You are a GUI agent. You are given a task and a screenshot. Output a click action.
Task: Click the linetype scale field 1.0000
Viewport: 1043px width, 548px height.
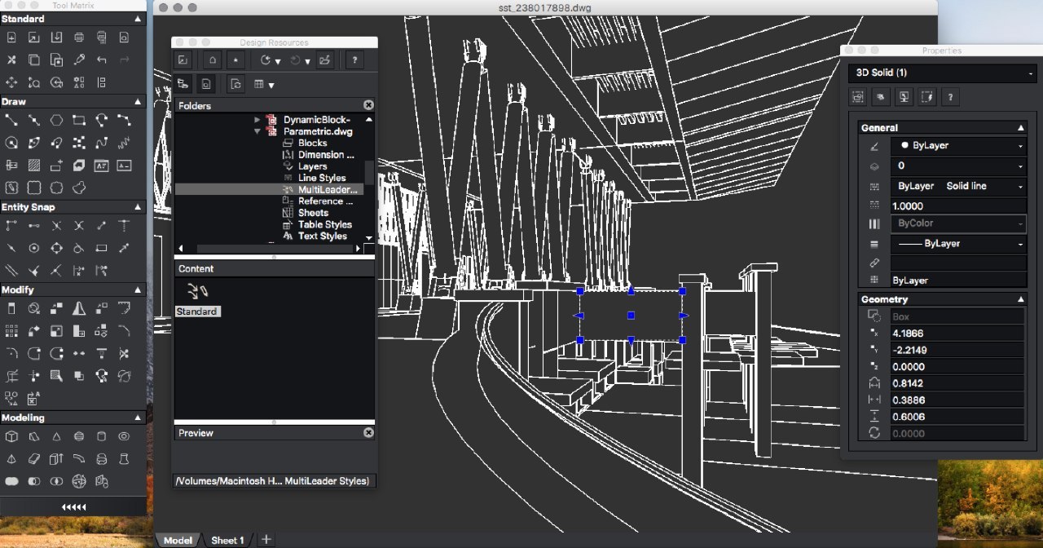pos(957,206)
